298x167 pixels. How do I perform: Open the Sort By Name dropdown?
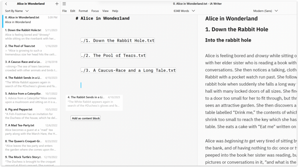[x=17, y=11]
